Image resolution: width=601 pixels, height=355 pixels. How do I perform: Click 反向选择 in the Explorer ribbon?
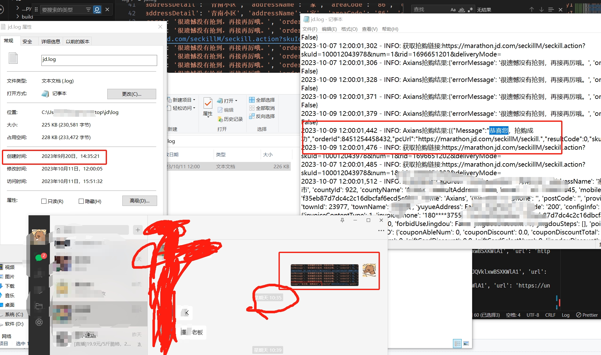pos(262,116)
